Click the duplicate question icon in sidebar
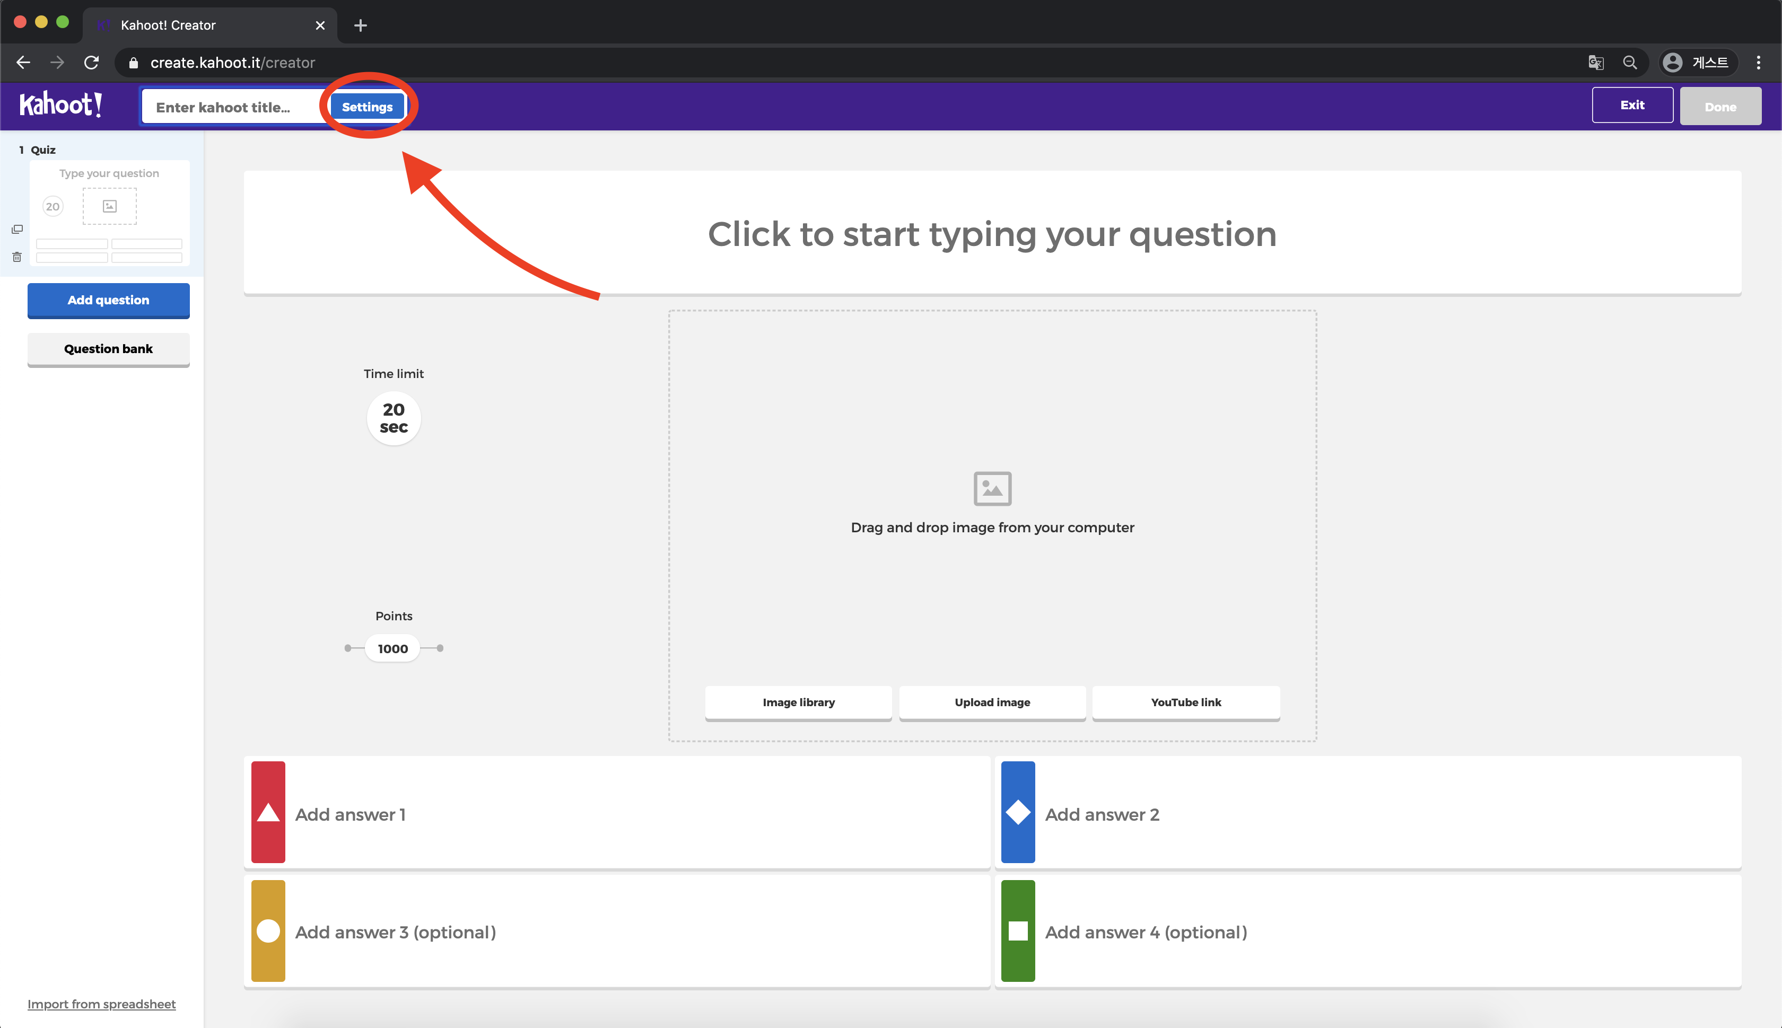Screen dimensions: 1782x1028 [x=17, y=230]
